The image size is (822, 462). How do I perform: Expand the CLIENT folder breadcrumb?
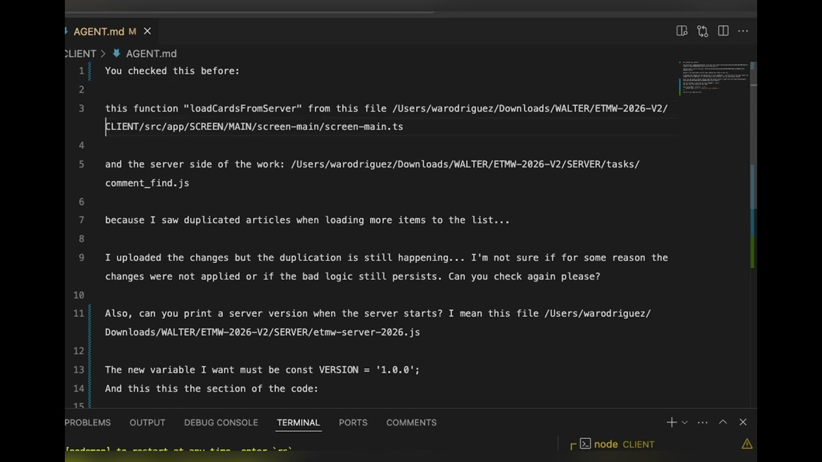tap(81, 54)
